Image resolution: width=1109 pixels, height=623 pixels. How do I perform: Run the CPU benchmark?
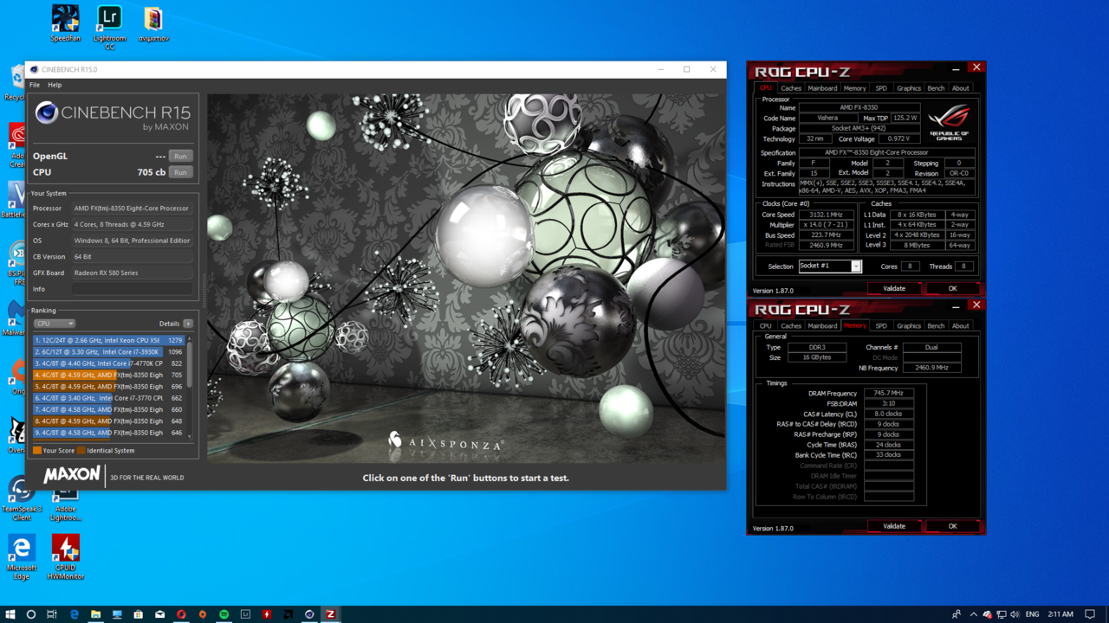click(x=180, y=172)
